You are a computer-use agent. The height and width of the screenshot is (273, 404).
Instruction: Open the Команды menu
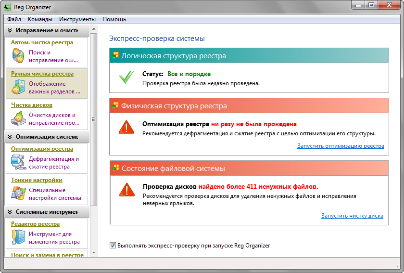point(40,19)
